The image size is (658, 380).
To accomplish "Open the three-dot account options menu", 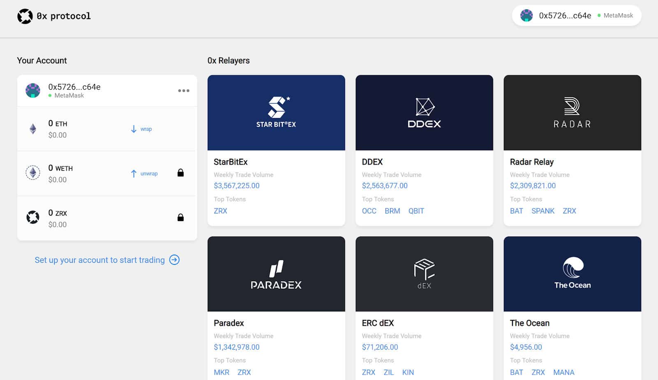I will click(x=183, y=91).
